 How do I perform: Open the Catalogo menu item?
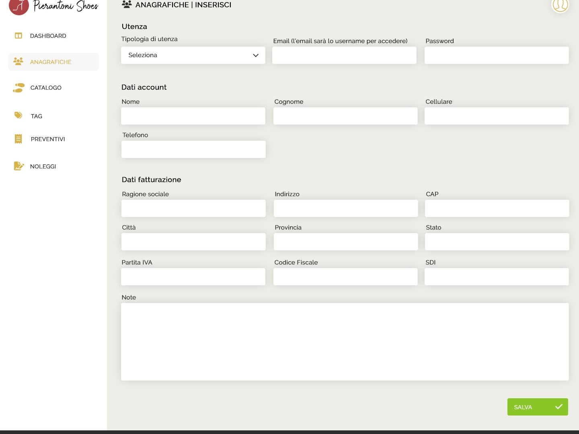46,88
